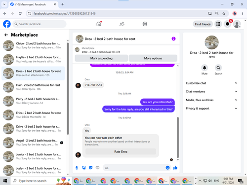This screenshot has width=247, height=185.
Task: Record a voice clip with the microphone icon
Action: tap(77, 168)
